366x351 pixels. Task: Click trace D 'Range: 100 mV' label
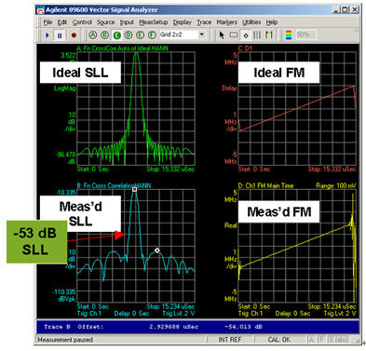[336, 185]
